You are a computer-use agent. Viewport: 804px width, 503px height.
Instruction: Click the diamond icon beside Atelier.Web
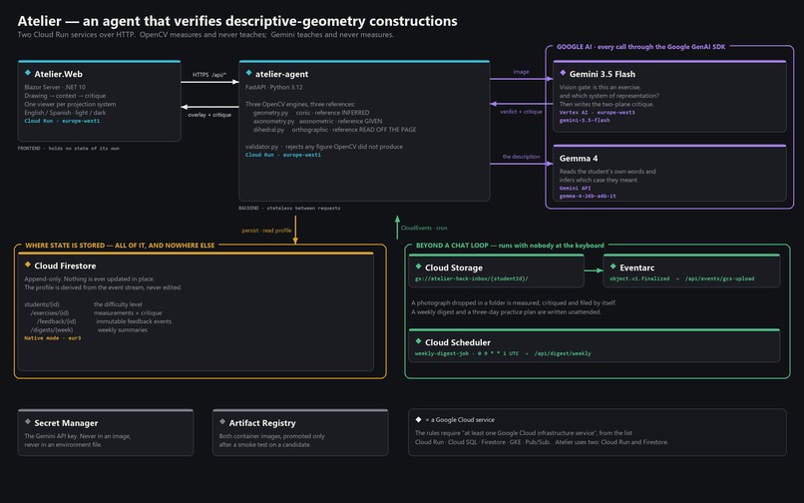click(x=28, y=73)
